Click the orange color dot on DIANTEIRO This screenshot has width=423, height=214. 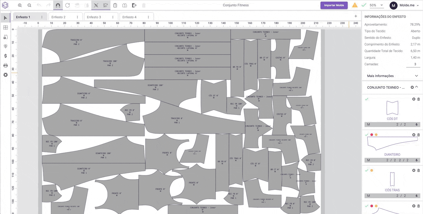(376, 135)
